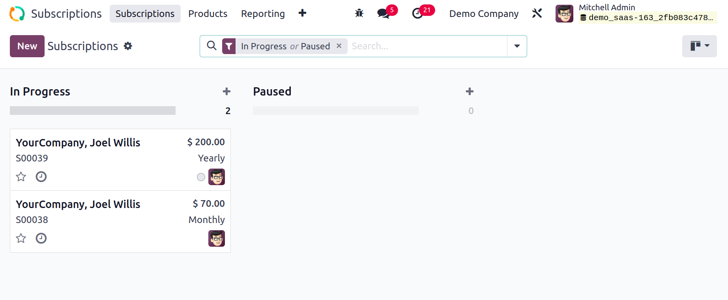Open the activities clock icon in navbar
The height and width of the screenshot is (300, 728).
417,13
